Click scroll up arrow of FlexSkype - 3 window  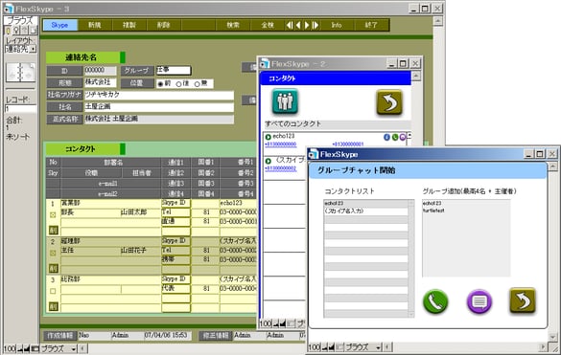pyautogui.click(x=438, y=21)
